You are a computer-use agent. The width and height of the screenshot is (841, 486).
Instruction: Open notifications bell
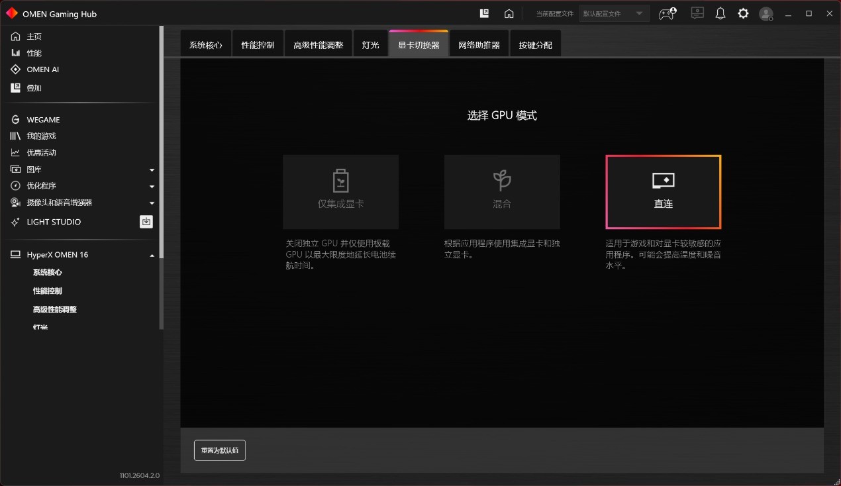pos(720,13)
